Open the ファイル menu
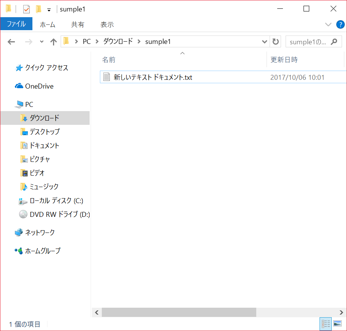The image size is (347, 331). [x=16, y=24]
